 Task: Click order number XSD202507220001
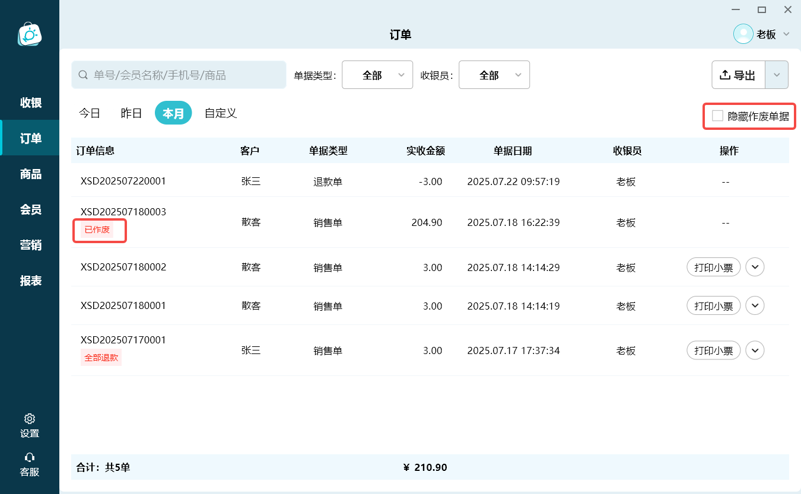[x=123, y=181]
